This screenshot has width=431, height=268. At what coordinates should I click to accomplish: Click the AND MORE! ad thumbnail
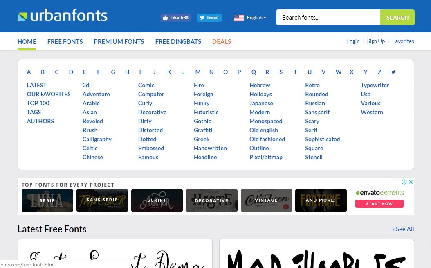coord(321,200)
